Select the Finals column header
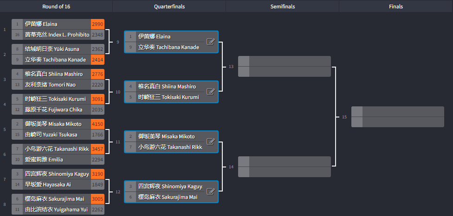453x216 pixels. pyautogui.click(x=396, y=6)
